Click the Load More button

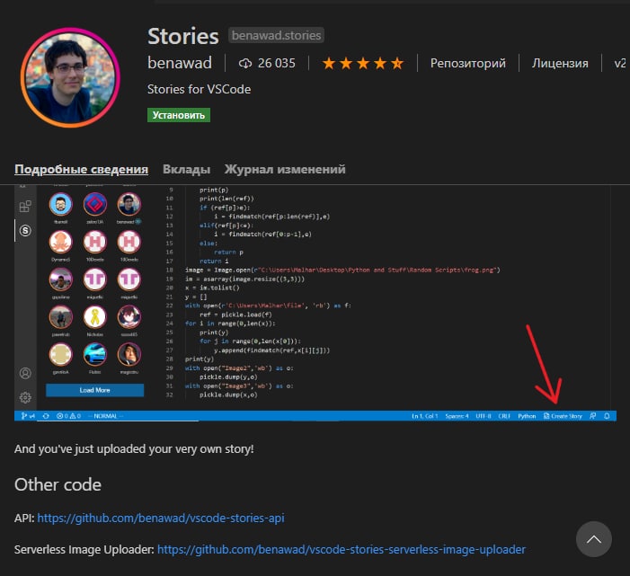tap(95, 390)
